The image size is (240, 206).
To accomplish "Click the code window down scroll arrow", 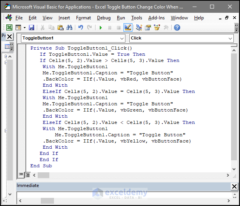I will tap(234, 169).
